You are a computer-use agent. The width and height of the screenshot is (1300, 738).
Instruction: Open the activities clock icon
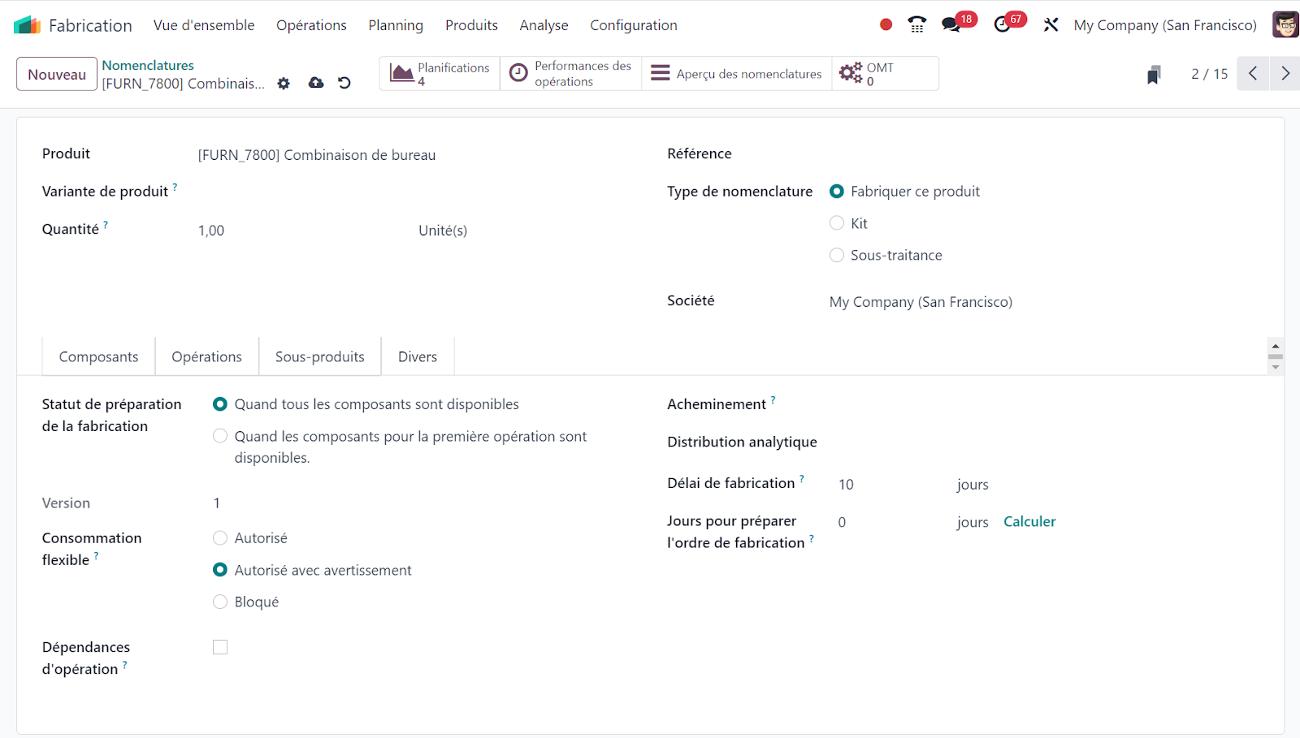click(1003, 25)
